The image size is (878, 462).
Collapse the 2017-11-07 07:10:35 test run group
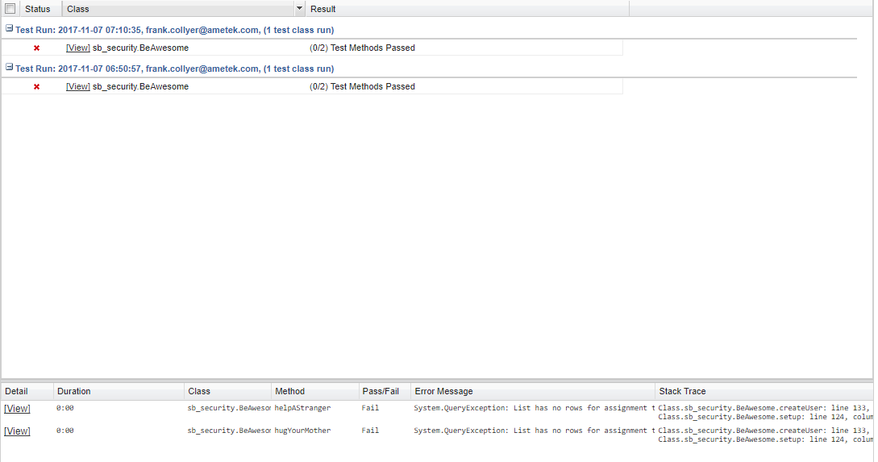pyautogui.click(x=9, y=30)
